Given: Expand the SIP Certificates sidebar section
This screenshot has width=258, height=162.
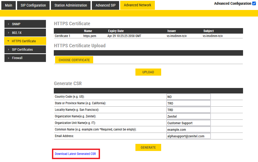Looking at the screenshot, I should coord(25,49).
